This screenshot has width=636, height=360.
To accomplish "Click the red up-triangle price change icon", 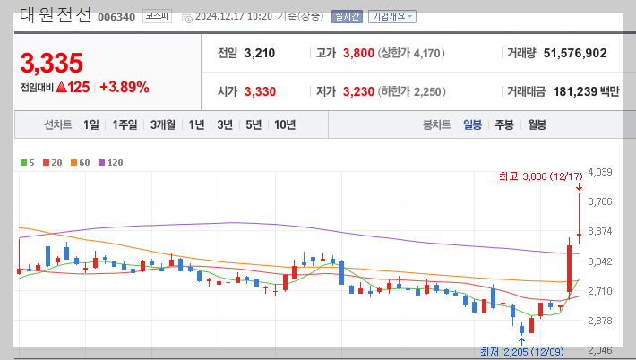I will pyautogui.click(x=61, y=87).
